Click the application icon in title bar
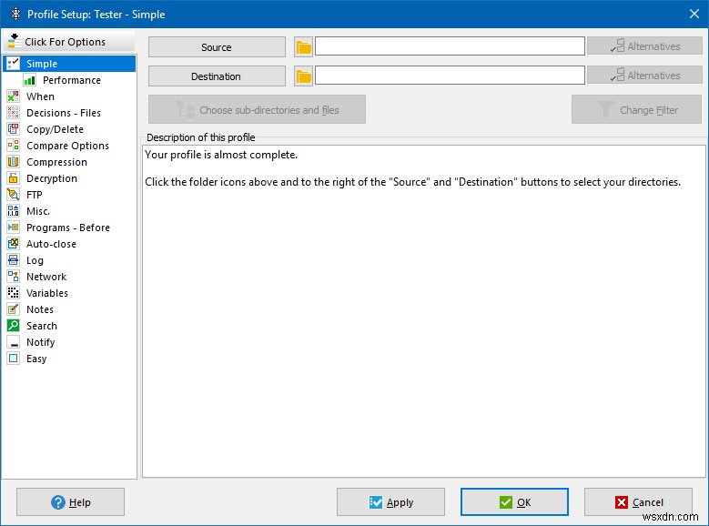The height and width of the screenshot is (526, 709). [x=15, y=14]
